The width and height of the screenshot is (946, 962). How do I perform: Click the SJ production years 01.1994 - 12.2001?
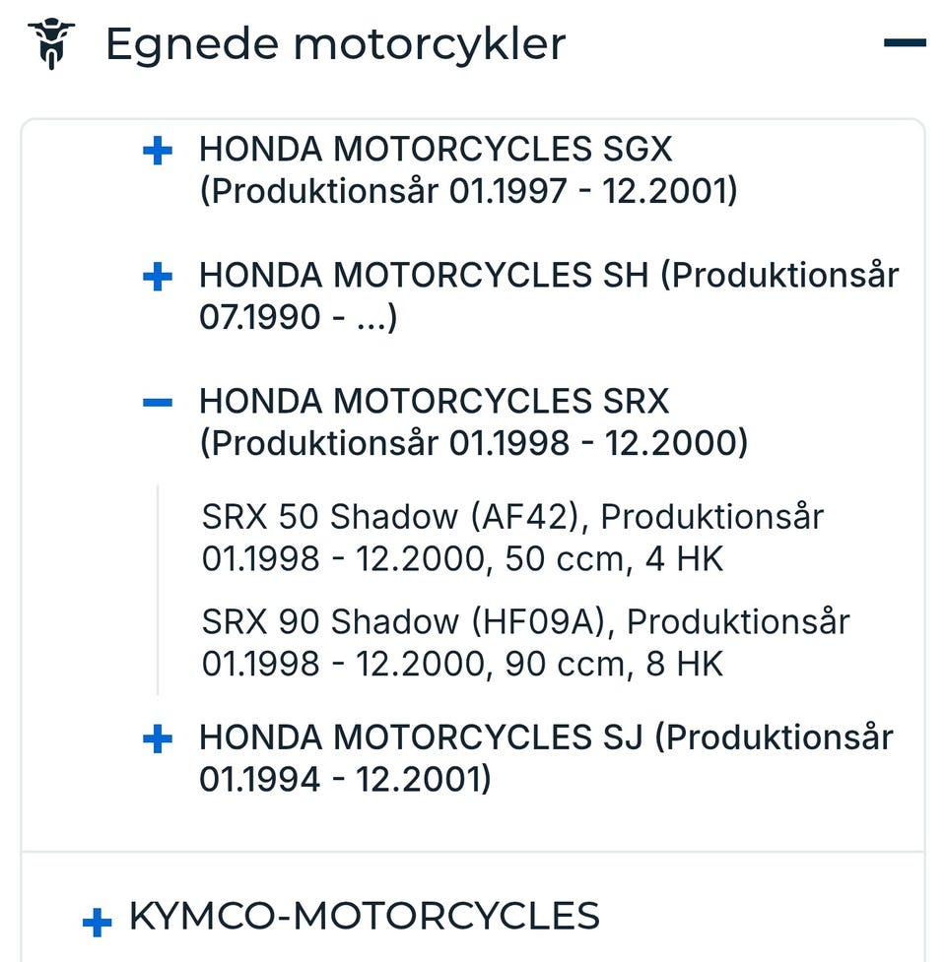pos(345,780)
